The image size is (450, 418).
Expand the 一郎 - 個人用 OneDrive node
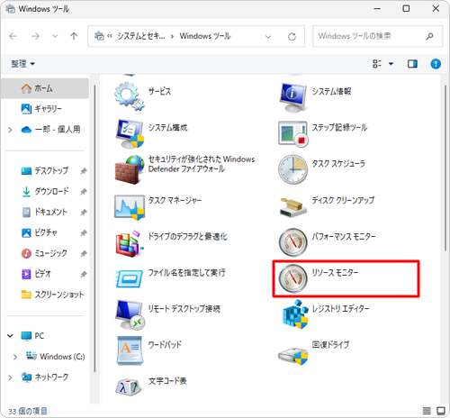pyautogui.click(x=10, y=130)
